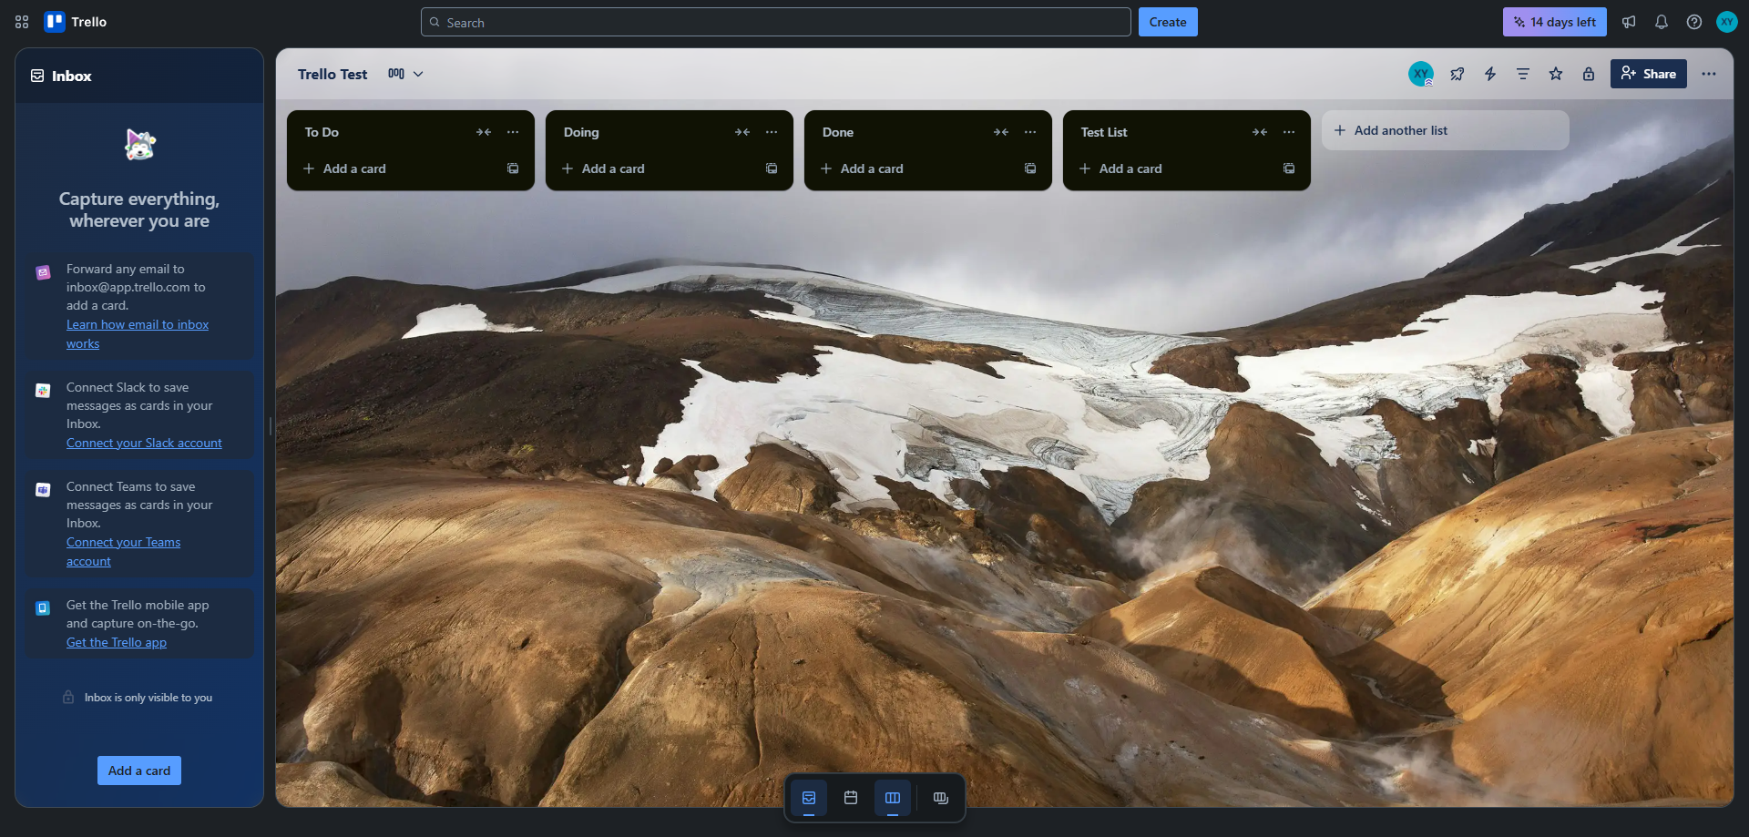Create from template in Test List
This screenshot has height=837, width=1749.
coord(1289,168)
